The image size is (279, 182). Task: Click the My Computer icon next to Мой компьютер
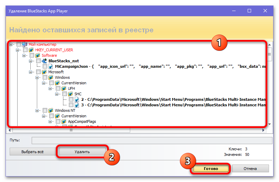[x=24, y=44]
